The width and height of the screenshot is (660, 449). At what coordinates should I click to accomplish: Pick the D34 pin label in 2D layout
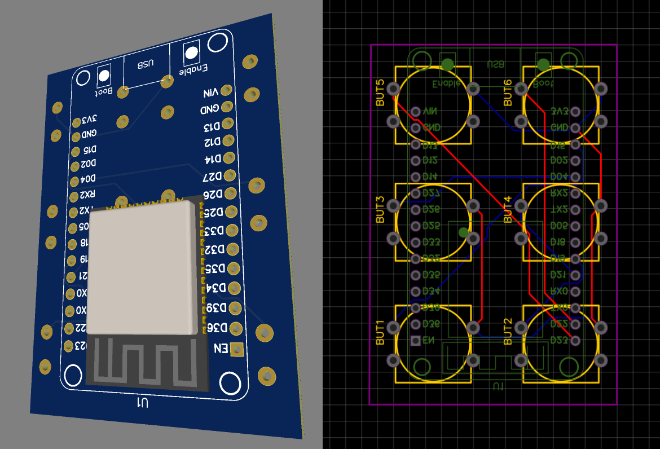pyautogui.click(x=432, y=291)
